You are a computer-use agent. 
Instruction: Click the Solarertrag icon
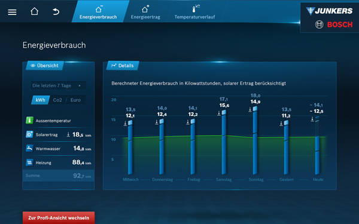(x=29, y=134)
